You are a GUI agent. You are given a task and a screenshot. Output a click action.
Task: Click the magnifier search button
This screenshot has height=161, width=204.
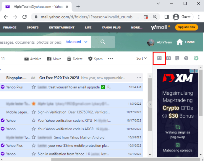click(103, 42)
